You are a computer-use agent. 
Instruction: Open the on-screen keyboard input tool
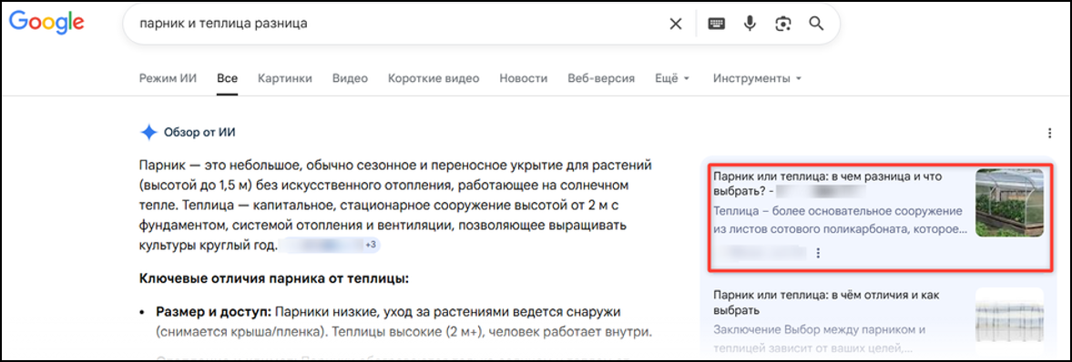(717, 24)
